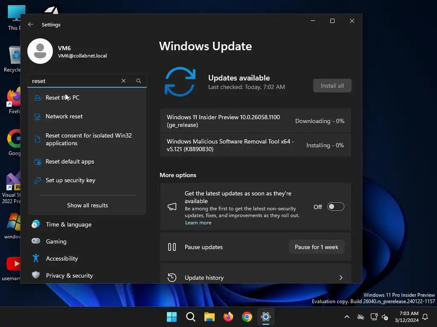
Task: Click the Downloading - 0% status text
Action: [x=320, y=121]
